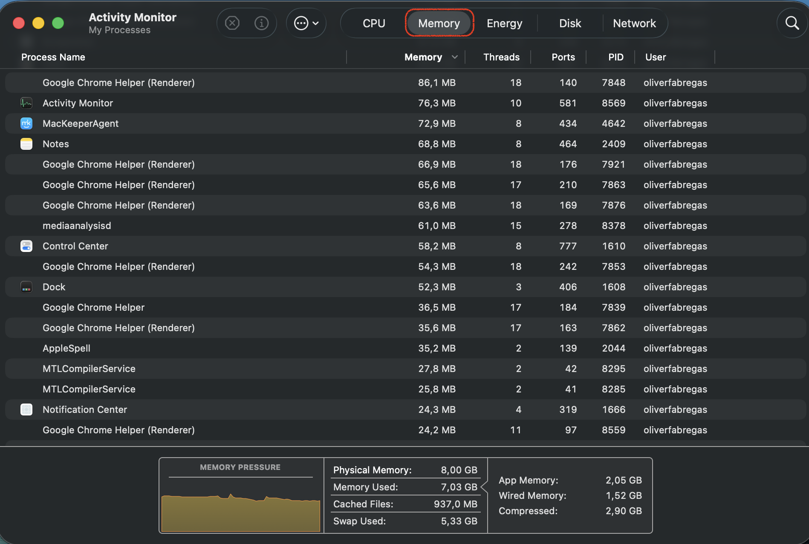Select the MacKeeperAgent app icon
Image resolution: width=809 pixels, height=544 pixels.
coord(26,123)
